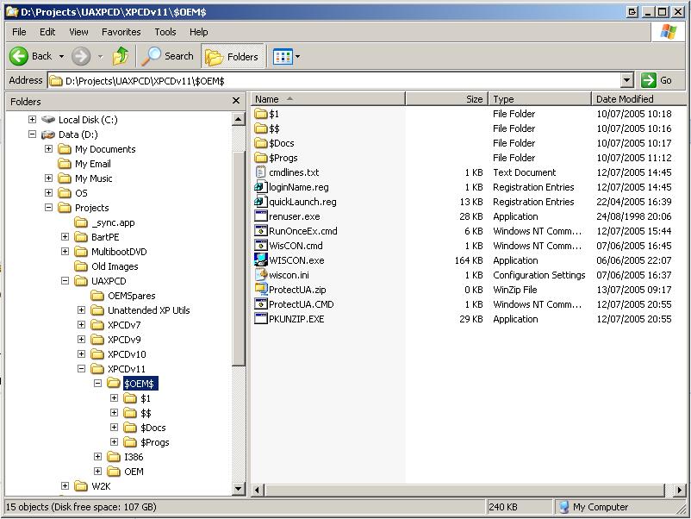This screenshot has width=691, height=519.
Task: Toggle the Folders pane button
Action: click(233, 56)
